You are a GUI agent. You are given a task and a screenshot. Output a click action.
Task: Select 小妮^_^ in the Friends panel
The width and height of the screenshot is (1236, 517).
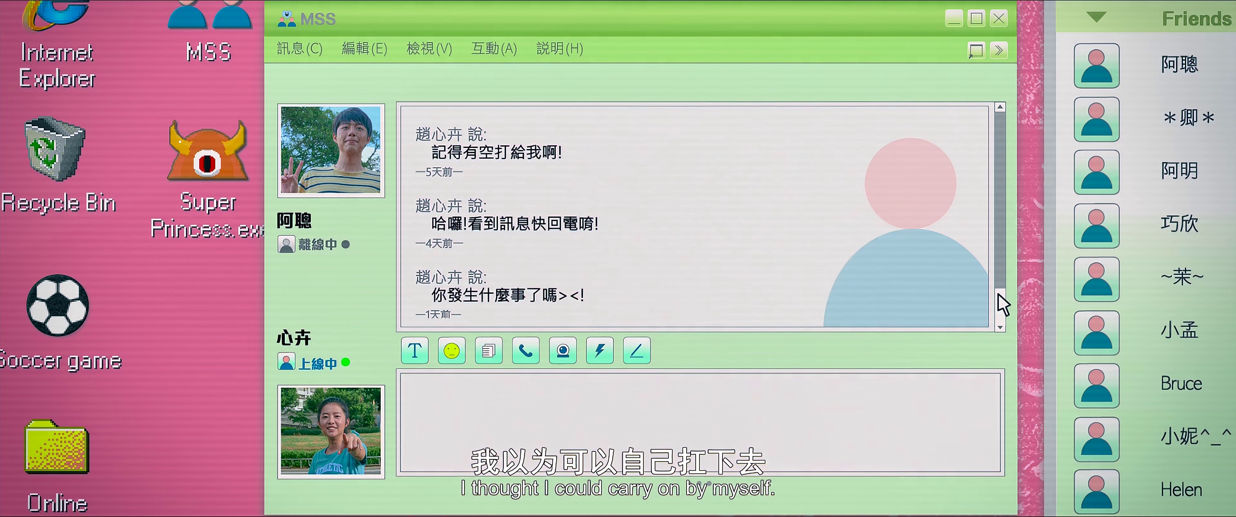point(1195,437)
